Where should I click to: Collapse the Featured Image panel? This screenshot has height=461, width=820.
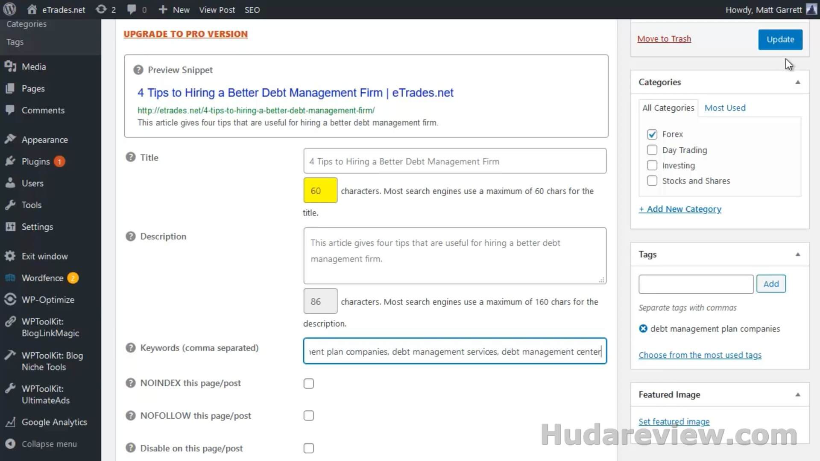(797, 394)
